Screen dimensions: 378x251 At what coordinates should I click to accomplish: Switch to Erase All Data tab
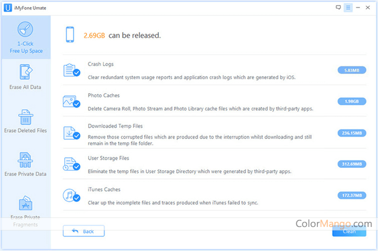[26, 77]
